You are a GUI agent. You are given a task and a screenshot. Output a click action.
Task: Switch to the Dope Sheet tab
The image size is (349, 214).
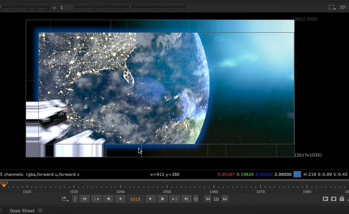pos(22,211)
